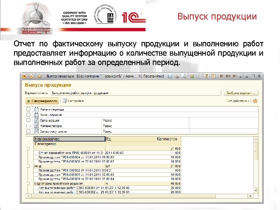The height and width of the screenshot is (210, 280).
Task: Click the report's vertical scrollbar thumb
Action: click(x=256, y=151)
